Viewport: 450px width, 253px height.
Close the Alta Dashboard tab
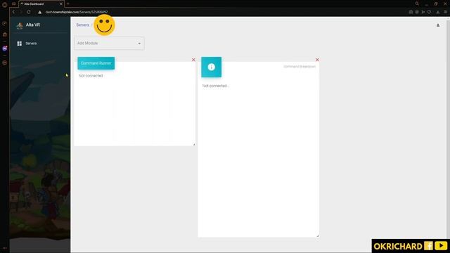[x=61, y=4]
